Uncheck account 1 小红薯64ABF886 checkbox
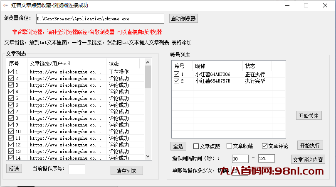 pos(176,74)
